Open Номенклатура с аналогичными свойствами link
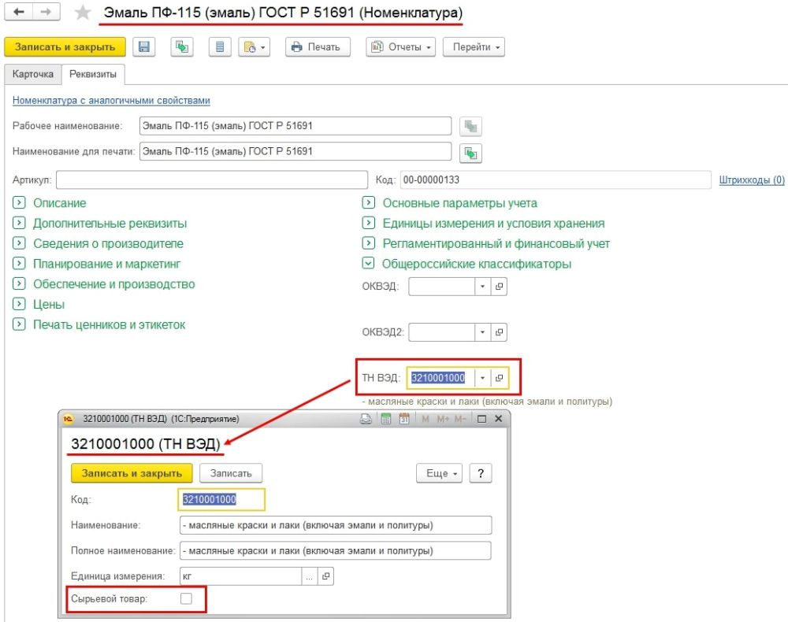The width and height of the screenshot is (788, 622). 111,101
